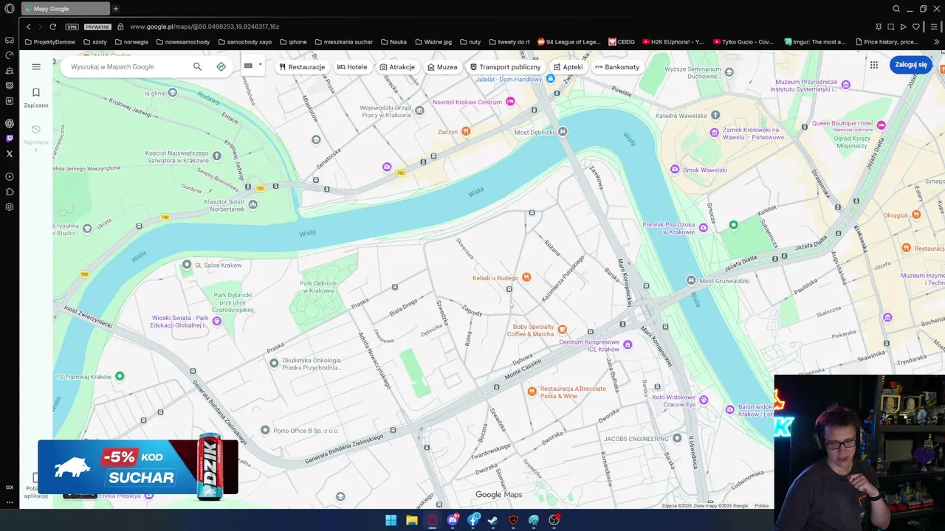Toggle the Opera VPN badge

tap(72, 27)
